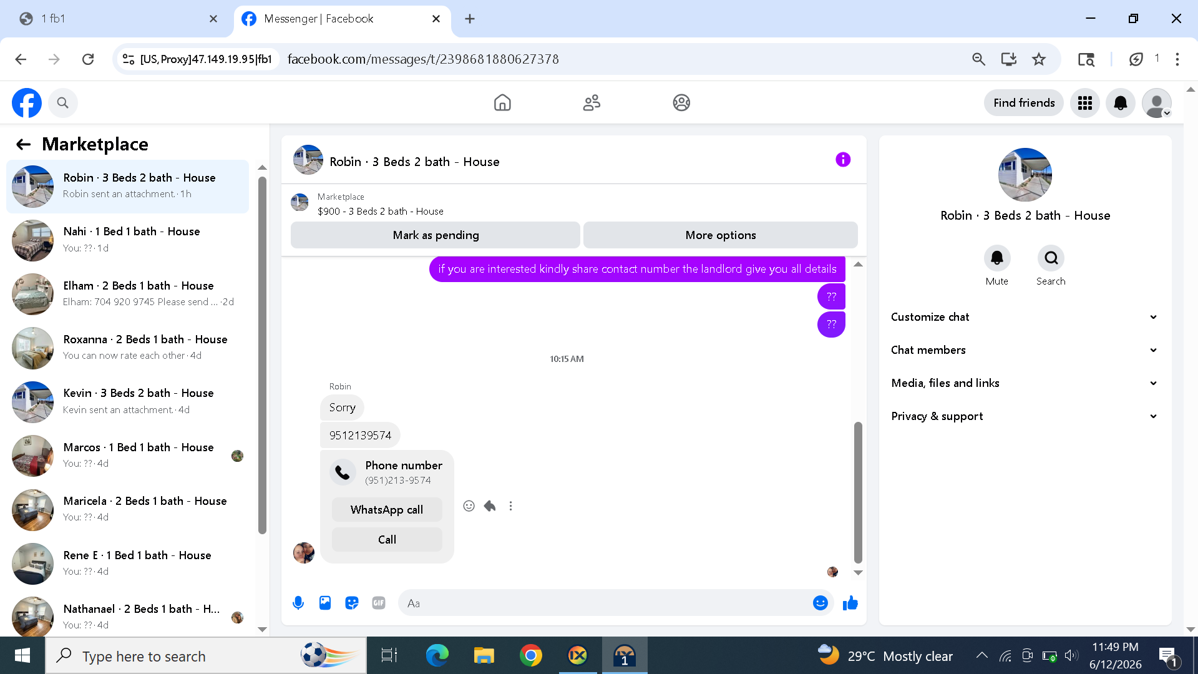1198x674 pixels.
Task: Open the account profile avatar menu
Action: pos(1157,103)
